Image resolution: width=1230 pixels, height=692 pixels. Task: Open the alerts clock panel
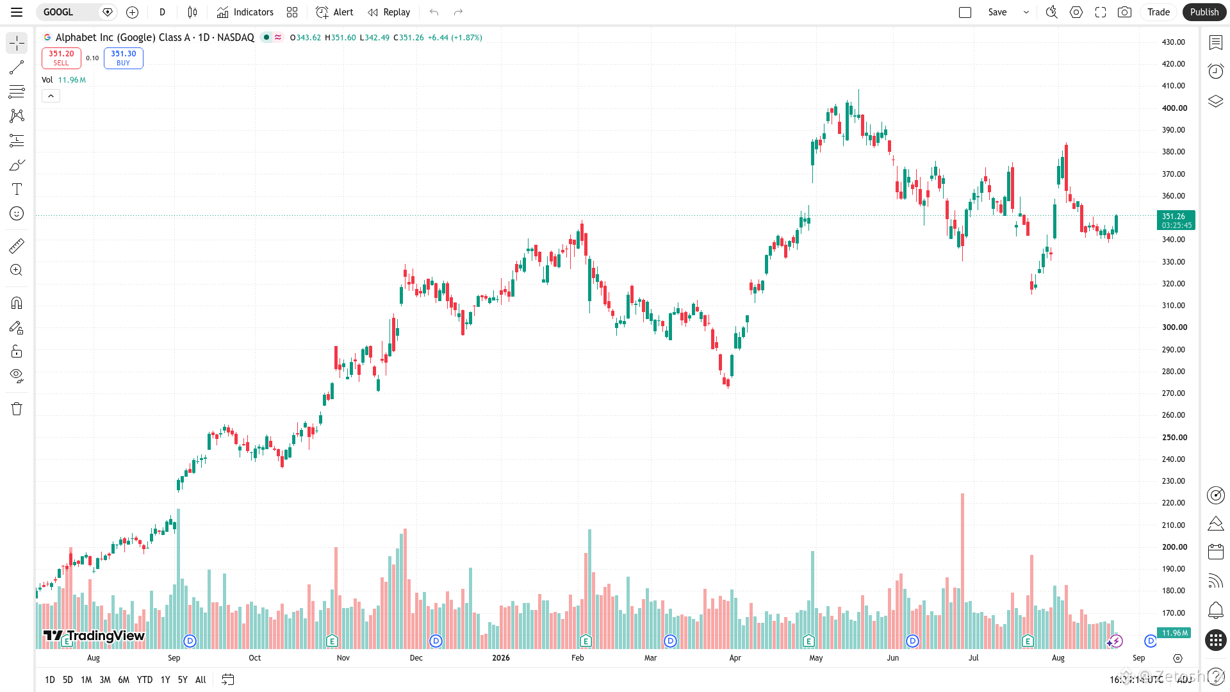(x=1216, y=71)
